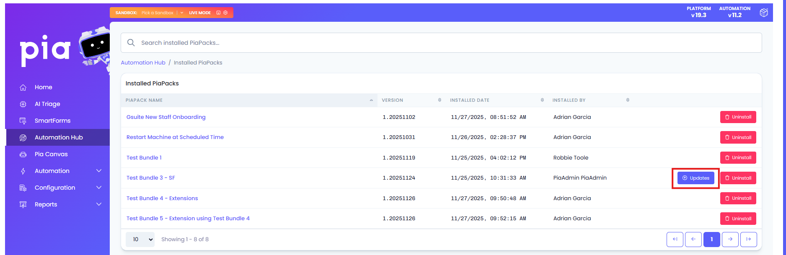Image resolution: width=786 pixels, height=255 pixels.
Task: Open the page size dropdown showing 10
Action: [x=140, y=240]
